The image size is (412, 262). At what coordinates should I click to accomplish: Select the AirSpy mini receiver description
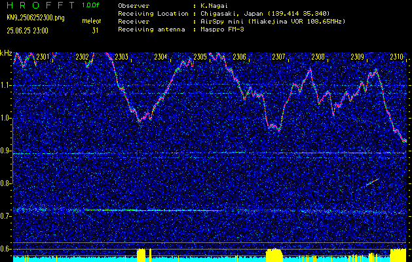[x=273, y=22]
